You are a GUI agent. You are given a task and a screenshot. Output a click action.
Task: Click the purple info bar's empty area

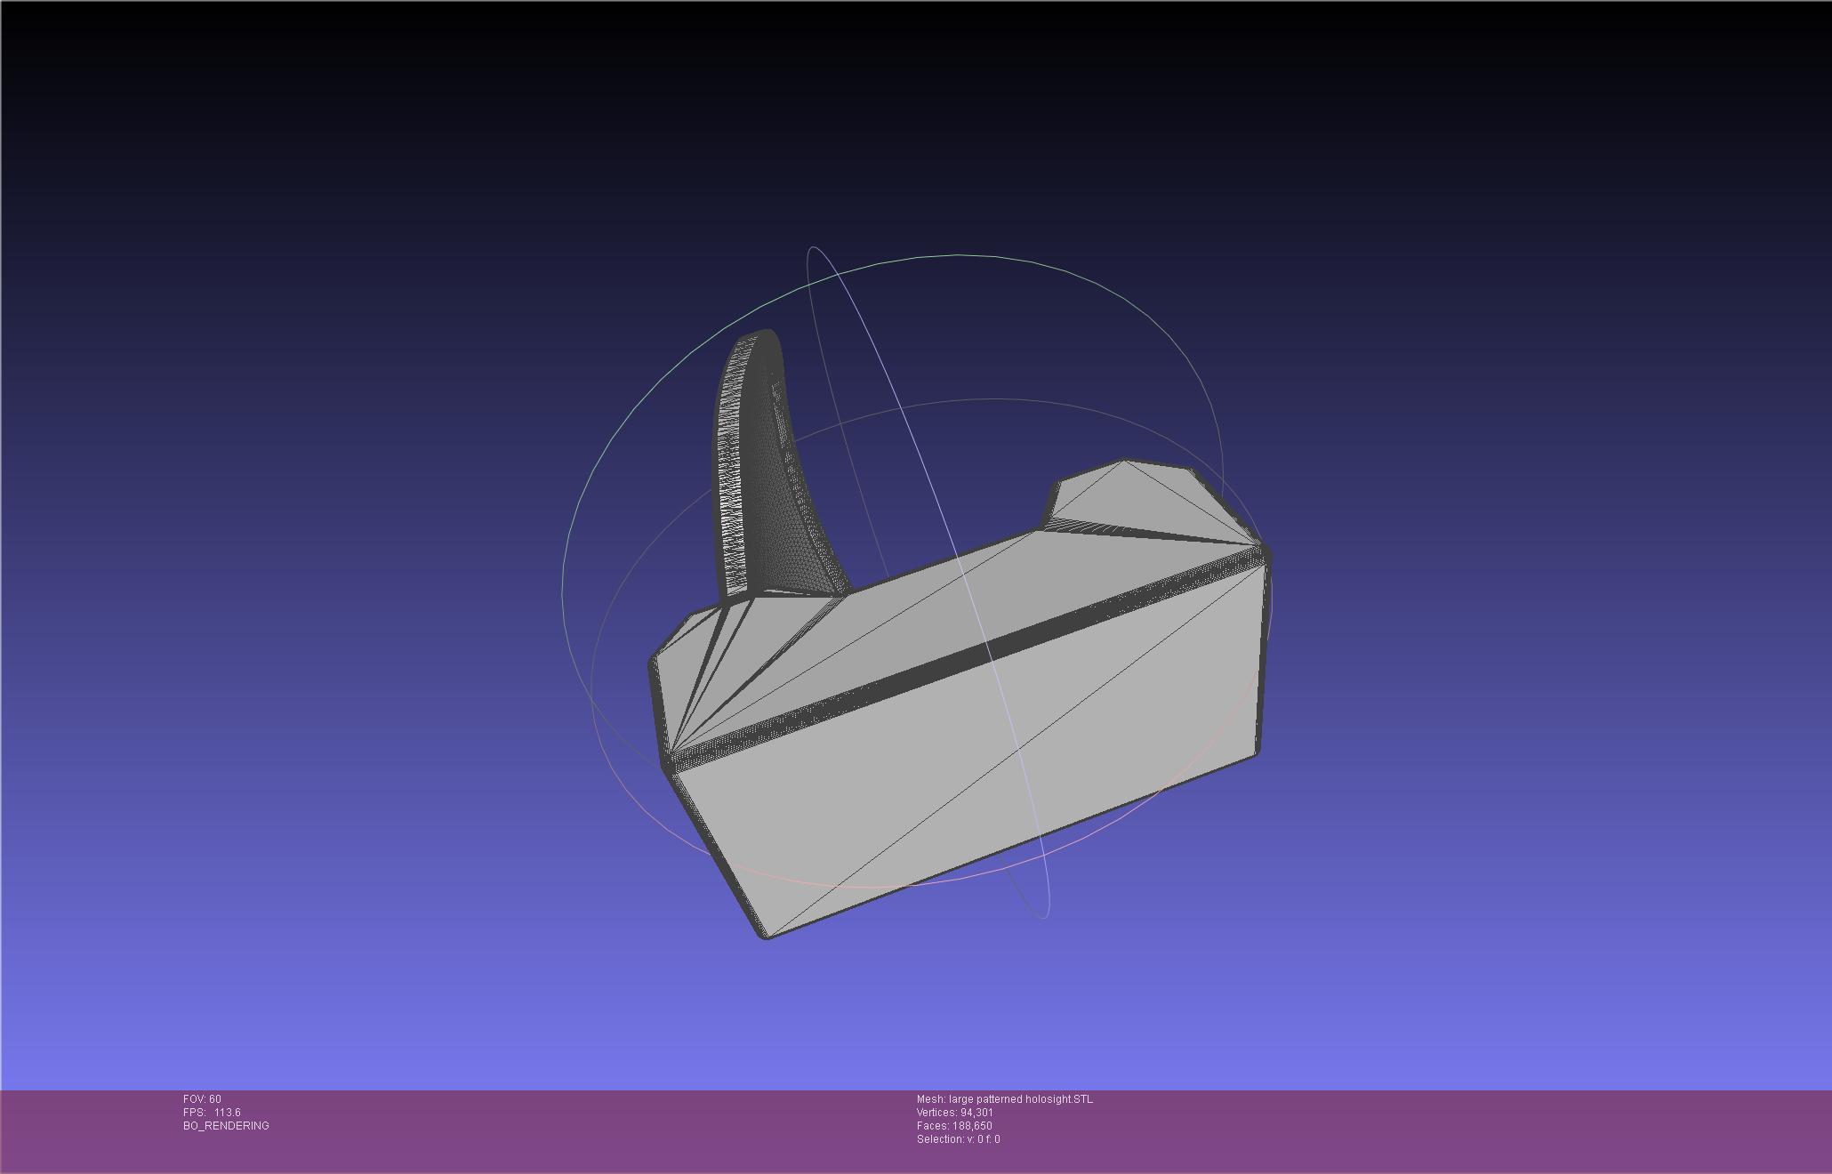(x=1423, y=1130)
